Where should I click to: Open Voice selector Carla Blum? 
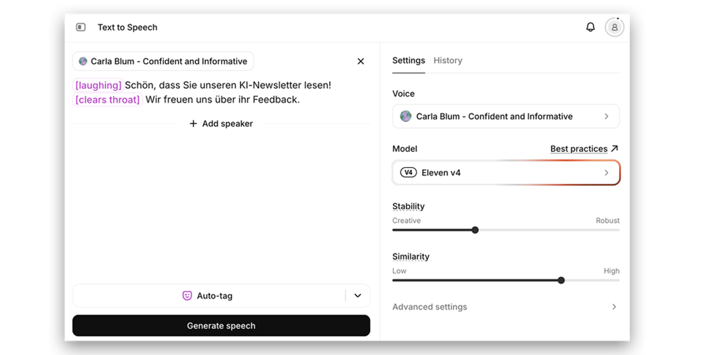click(x=505, y=117)
